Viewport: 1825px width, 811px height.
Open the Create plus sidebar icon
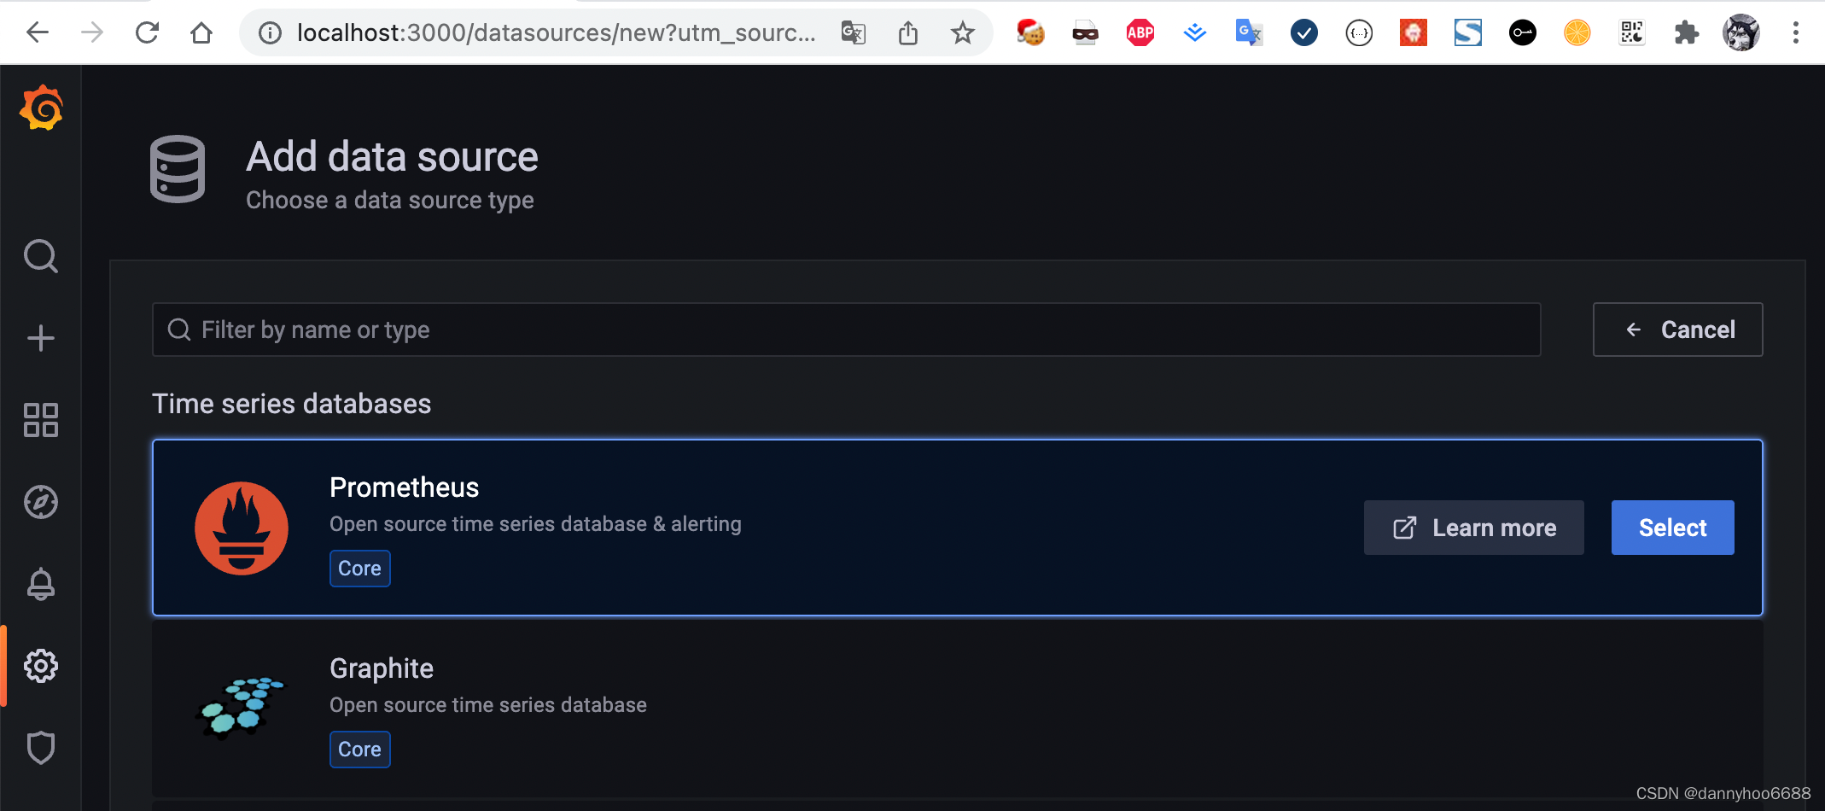point(41,338)
